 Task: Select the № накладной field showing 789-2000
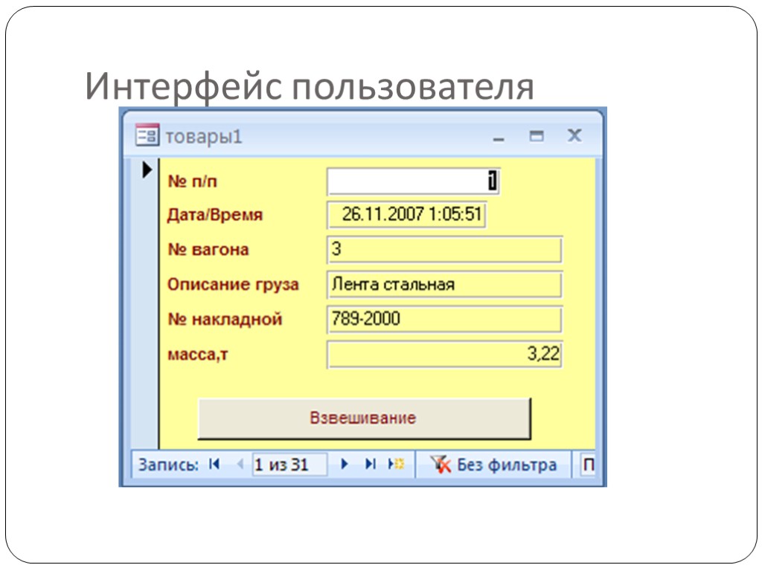(x=444, y=319)
